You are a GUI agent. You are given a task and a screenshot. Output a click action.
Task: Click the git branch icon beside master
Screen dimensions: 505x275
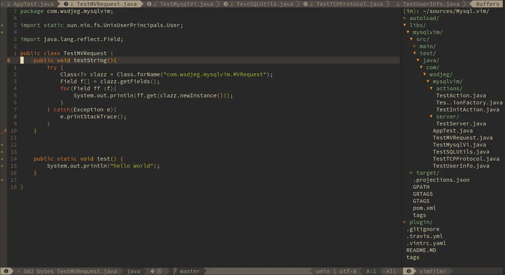tap(175, 271)
